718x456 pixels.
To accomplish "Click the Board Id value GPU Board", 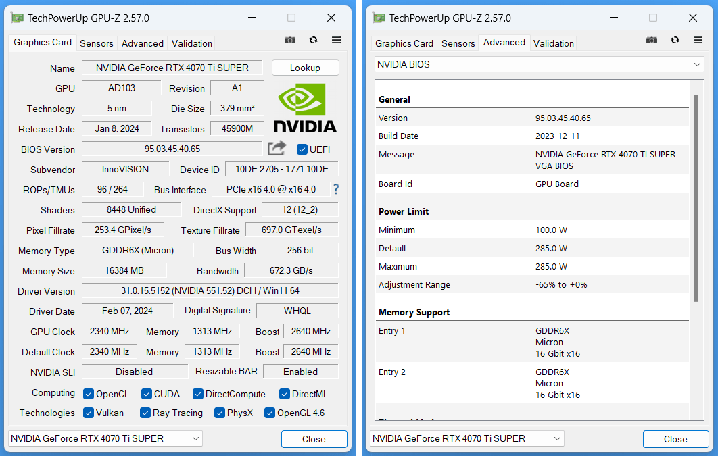I will [x=557, y=184].
